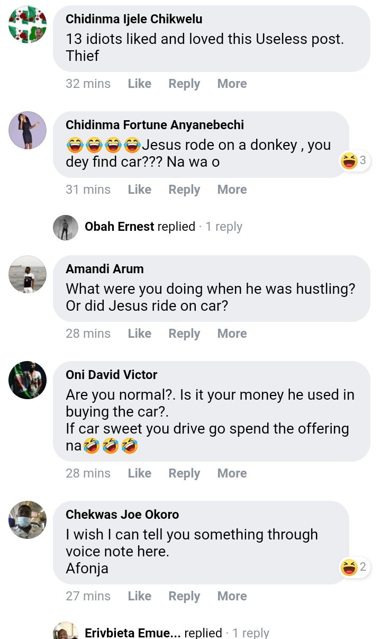Open More options on Chidinma Ijele's comment
Viewport: 381px width, 639px height.
point(232,84)
